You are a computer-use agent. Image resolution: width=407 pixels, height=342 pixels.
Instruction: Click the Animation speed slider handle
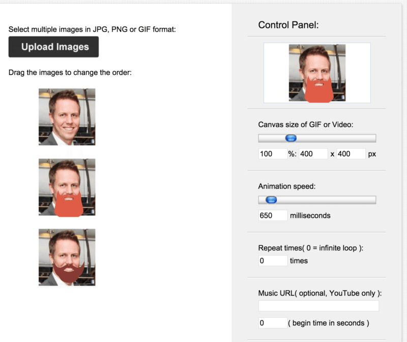point(272,200)
